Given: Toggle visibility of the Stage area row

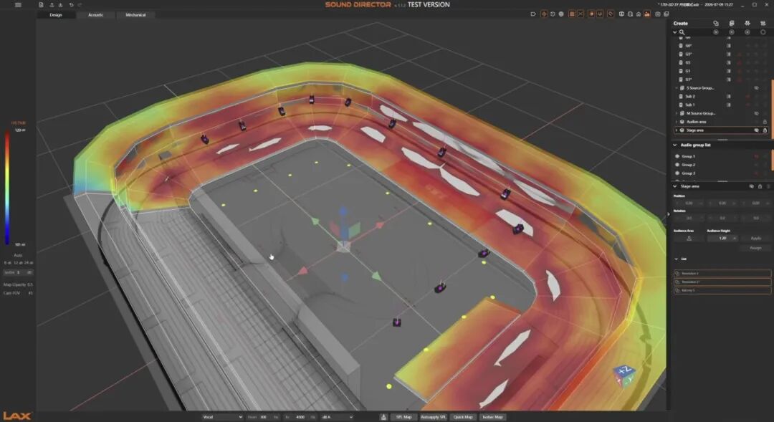Looking at the screenshot, I should [x=756, y=130].
